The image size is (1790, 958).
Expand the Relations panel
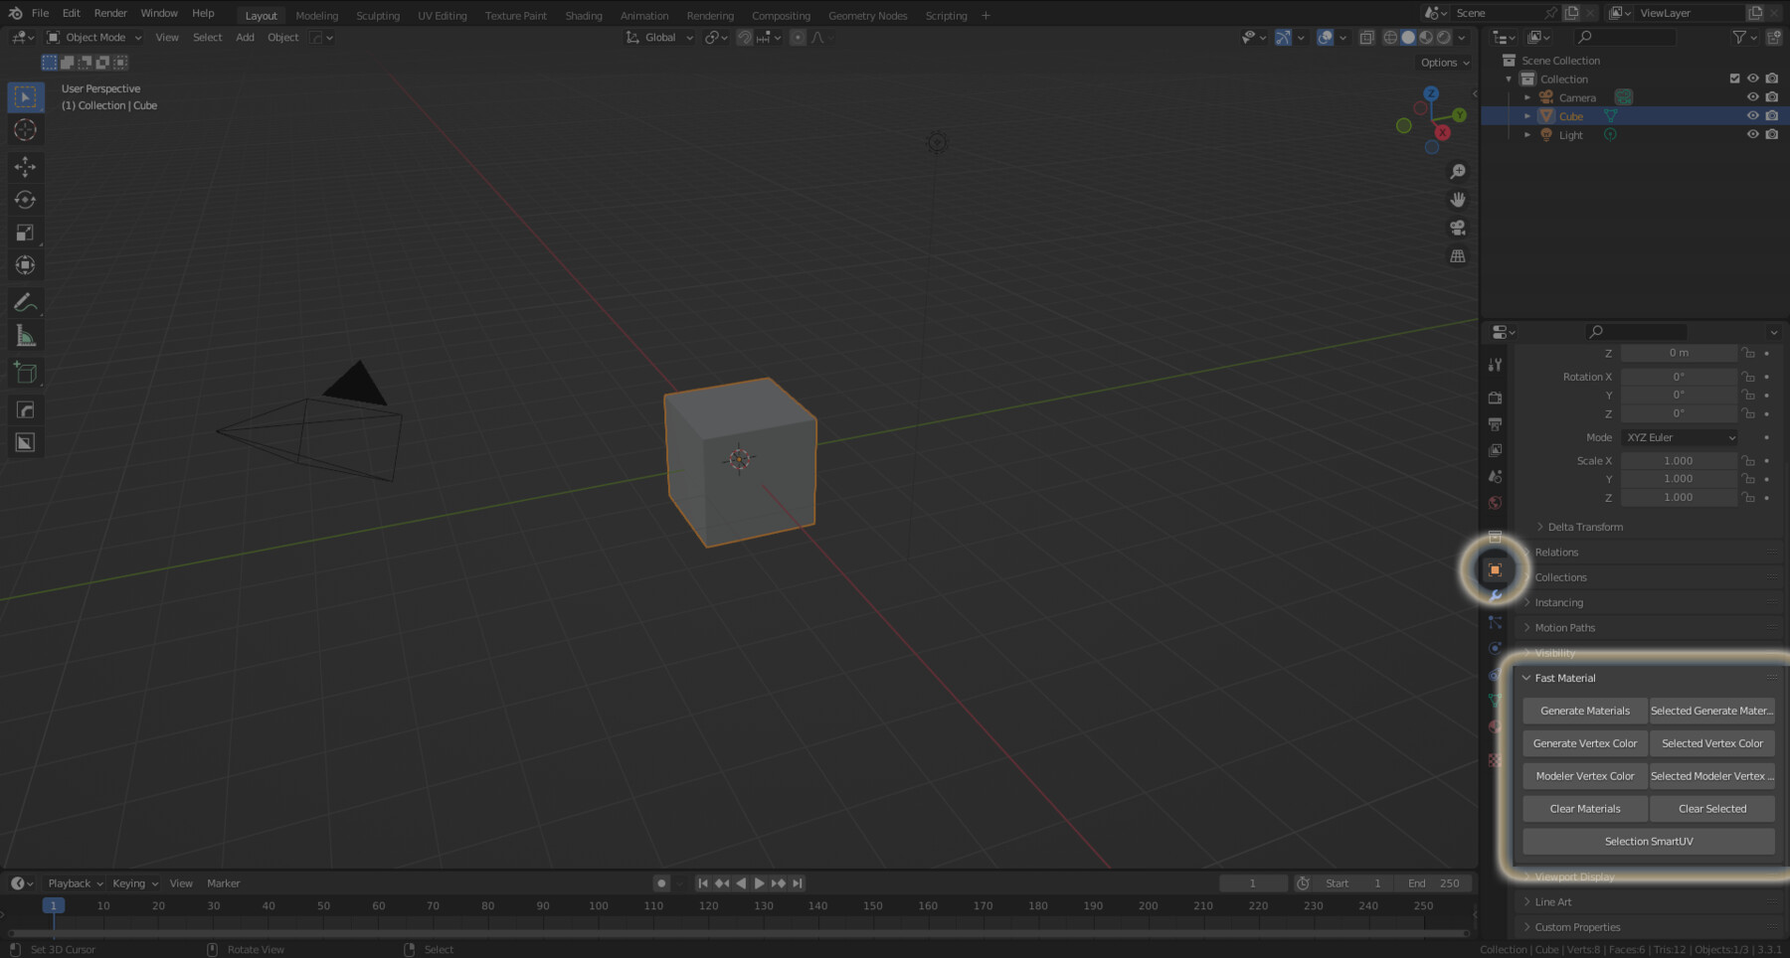[1556, 552]
